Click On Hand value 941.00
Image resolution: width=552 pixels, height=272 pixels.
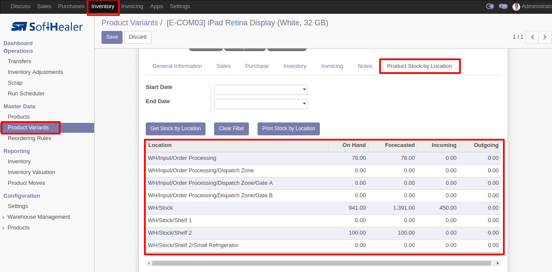click(357, 208)
